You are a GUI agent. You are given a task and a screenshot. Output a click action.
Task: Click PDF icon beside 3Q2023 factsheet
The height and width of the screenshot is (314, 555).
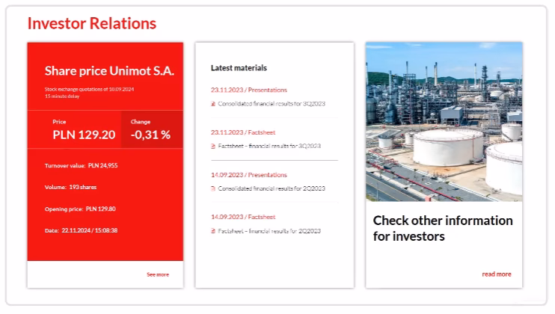pos(213,146)
